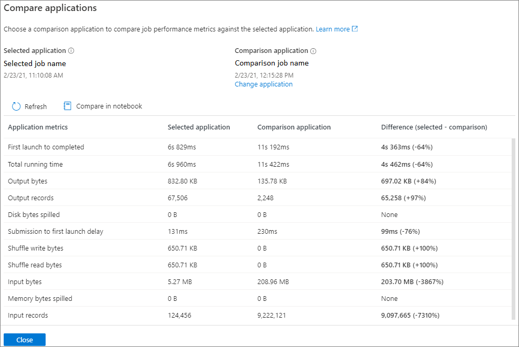Select the Shuffle write bytes row
The width and height of the screenshot is (519, 347).
pos(35,248)
